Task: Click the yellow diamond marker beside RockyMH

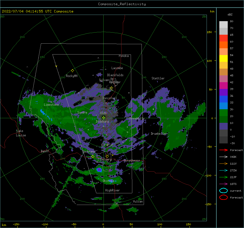Action: 72,71
